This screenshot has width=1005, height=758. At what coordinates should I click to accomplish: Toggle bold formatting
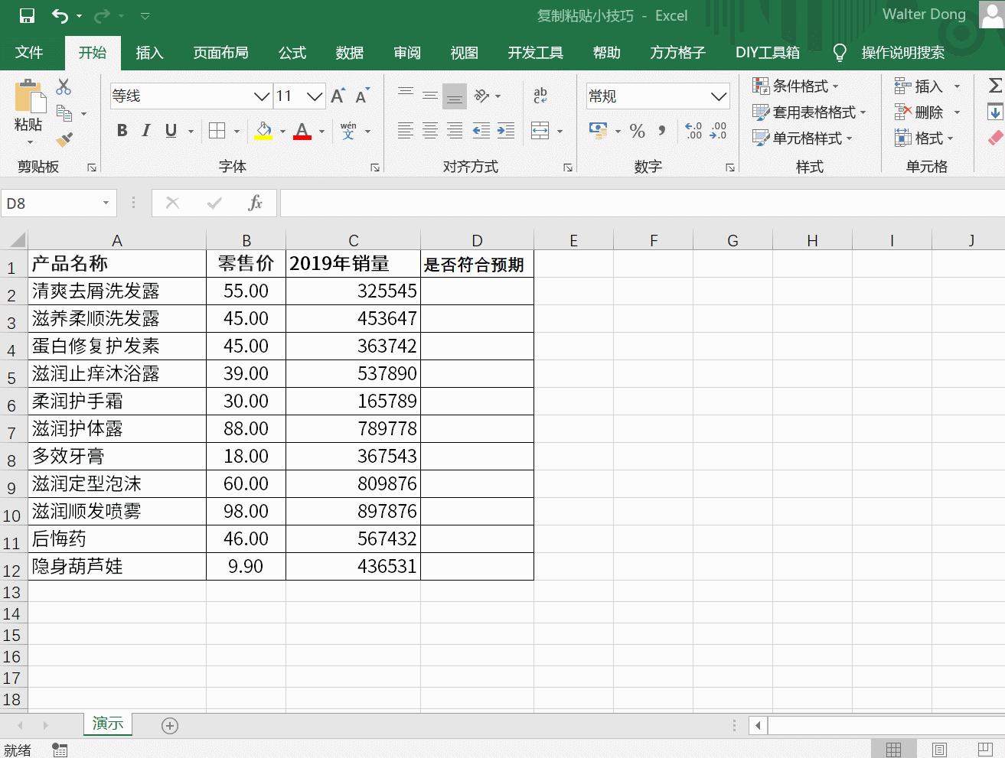tap(121, 130)
